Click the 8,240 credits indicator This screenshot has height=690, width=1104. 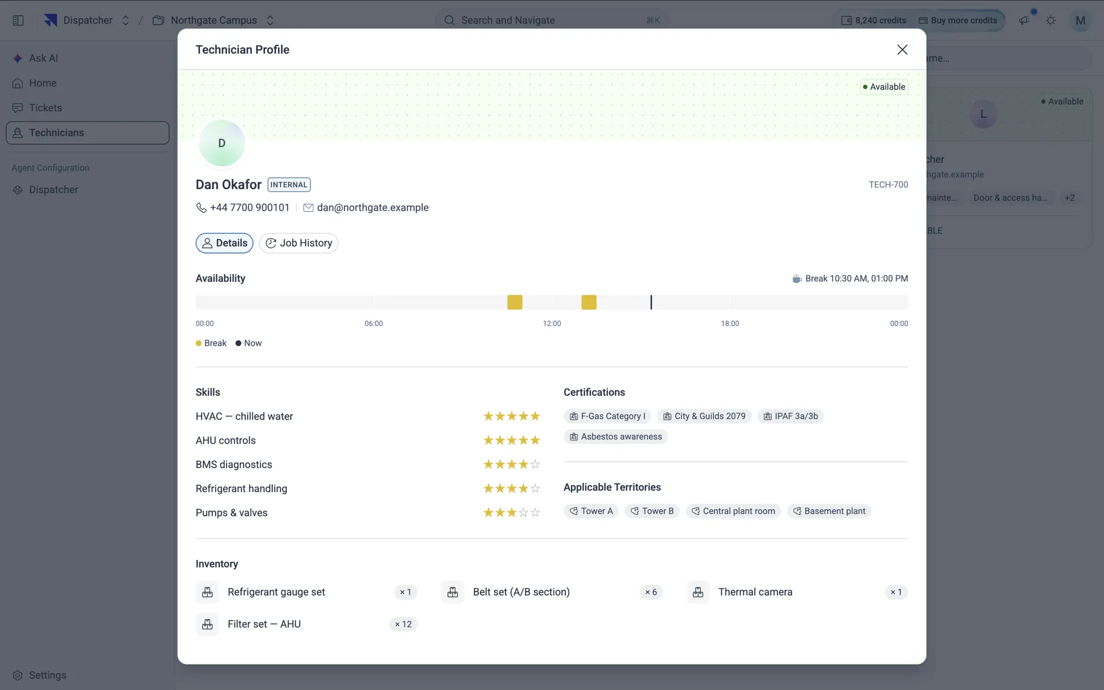[873, 20]
